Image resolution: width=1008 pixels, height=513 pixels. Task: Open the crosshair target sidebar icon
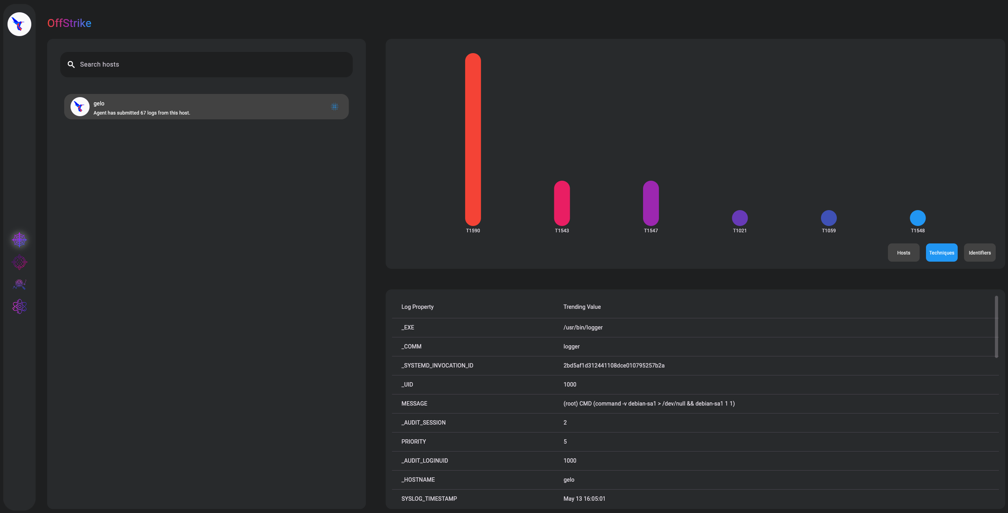(19, 262)
